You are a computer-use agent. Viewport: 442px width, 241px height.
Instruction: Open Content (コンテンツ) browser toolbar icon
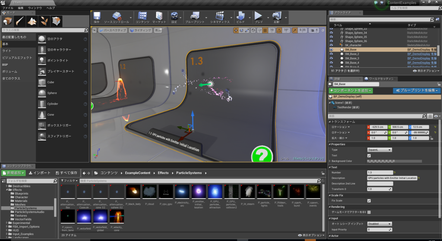click(x=142, y=16)
